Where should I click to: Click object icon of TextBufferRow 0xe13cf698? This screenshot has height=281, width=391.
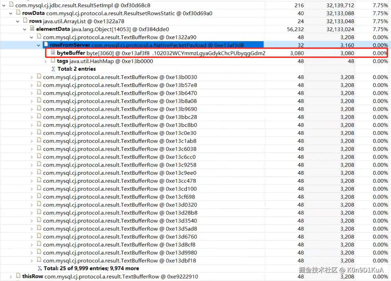click(x=39, y=196)
